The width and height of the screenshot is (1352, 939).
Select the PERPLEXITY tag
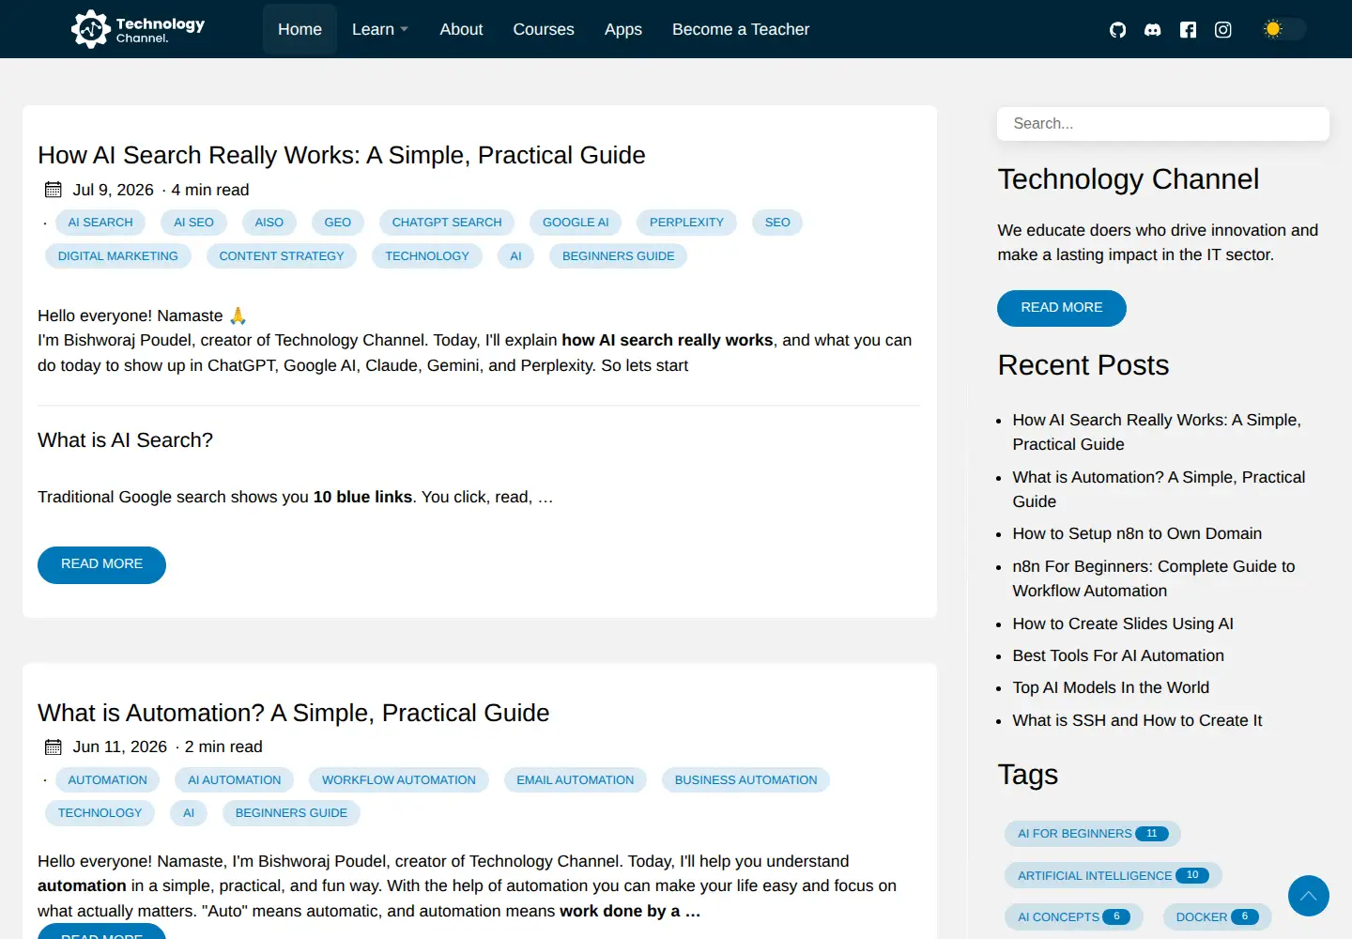pos(686,223)
